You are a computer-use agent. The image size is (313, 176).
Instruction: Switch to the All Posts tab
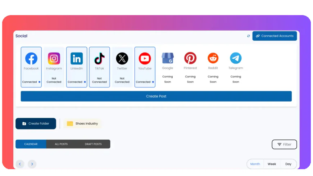tap(61, 144)
